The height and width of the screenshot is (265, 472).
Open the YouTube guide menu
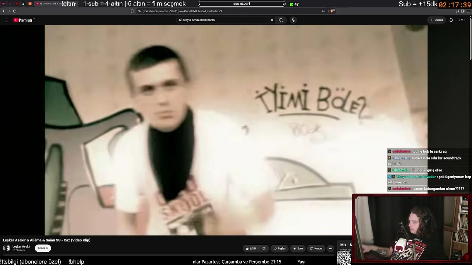pos(7,20)
